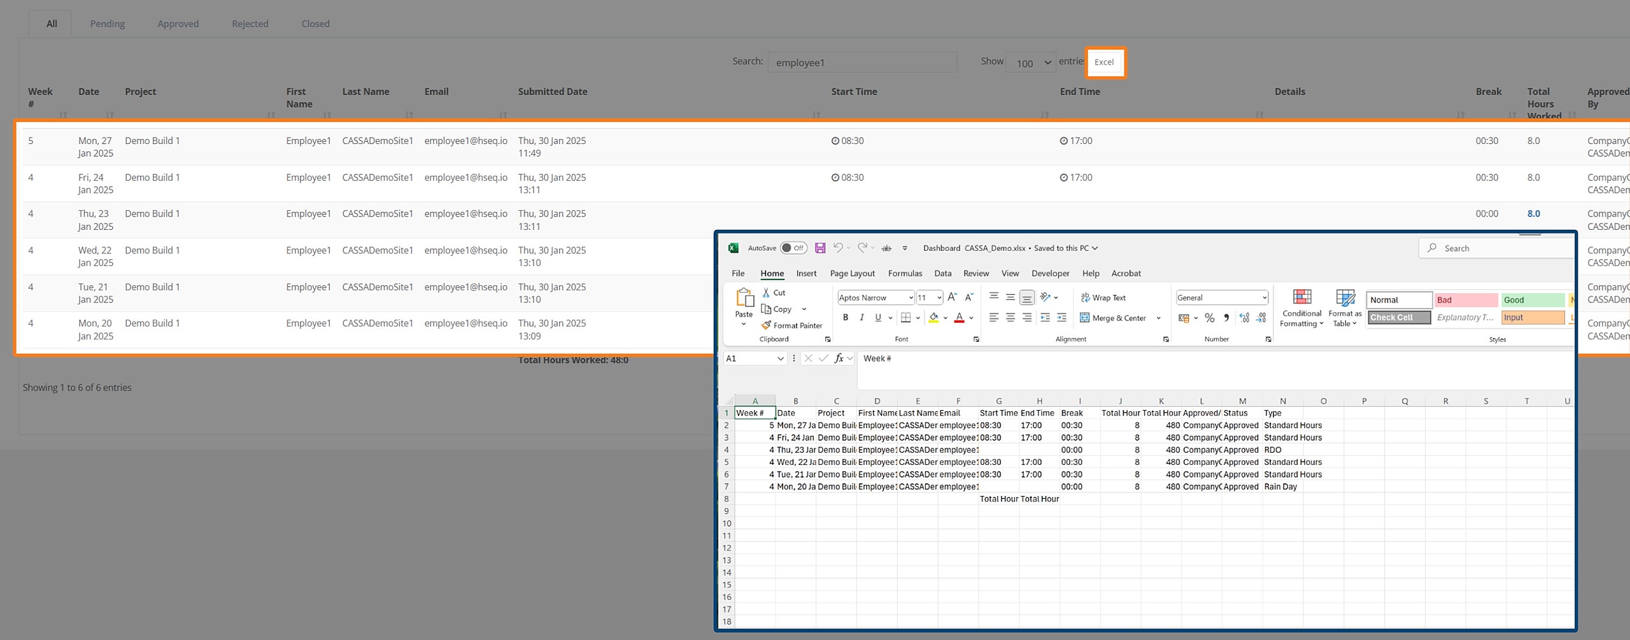Open the Page Layout ribbon tab

pos(852,273)
